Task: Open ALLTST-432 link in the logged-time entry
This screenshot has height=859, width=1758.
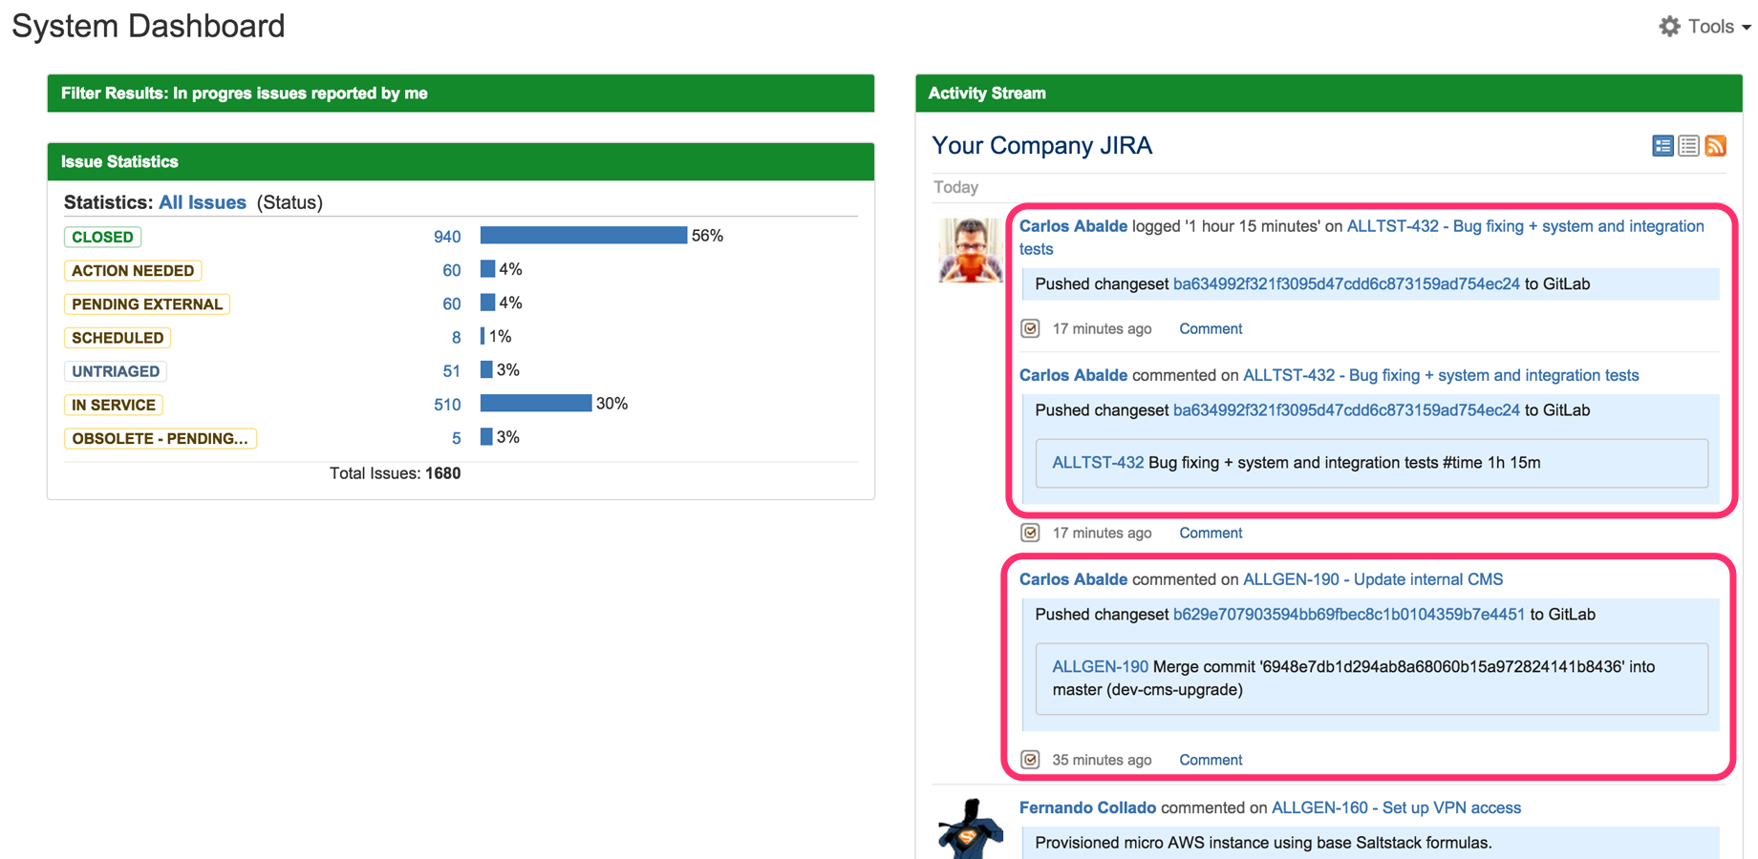Action: [1361, 238]
